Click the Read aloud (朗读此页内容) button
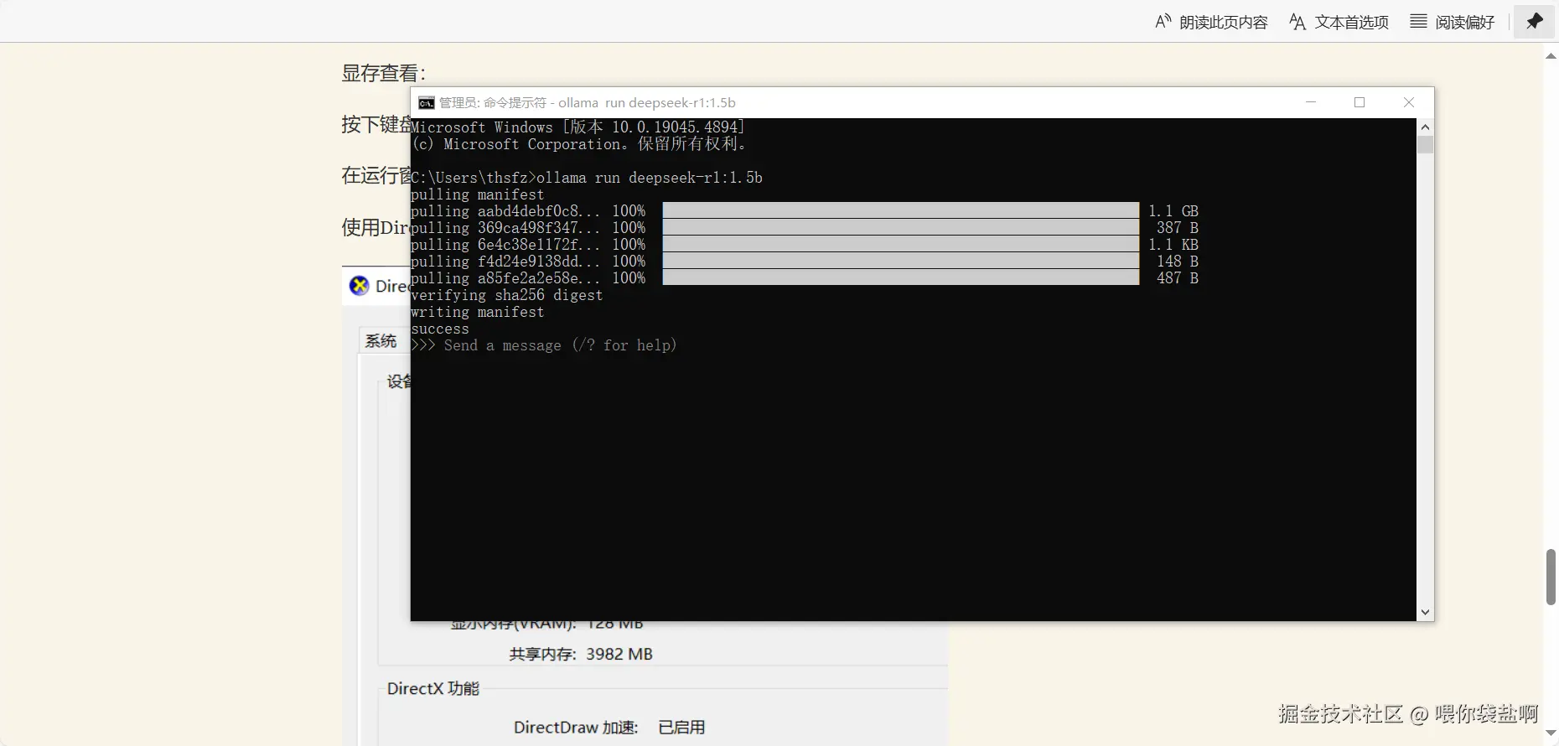1559x746 pixels. (x=1211, y=22)
